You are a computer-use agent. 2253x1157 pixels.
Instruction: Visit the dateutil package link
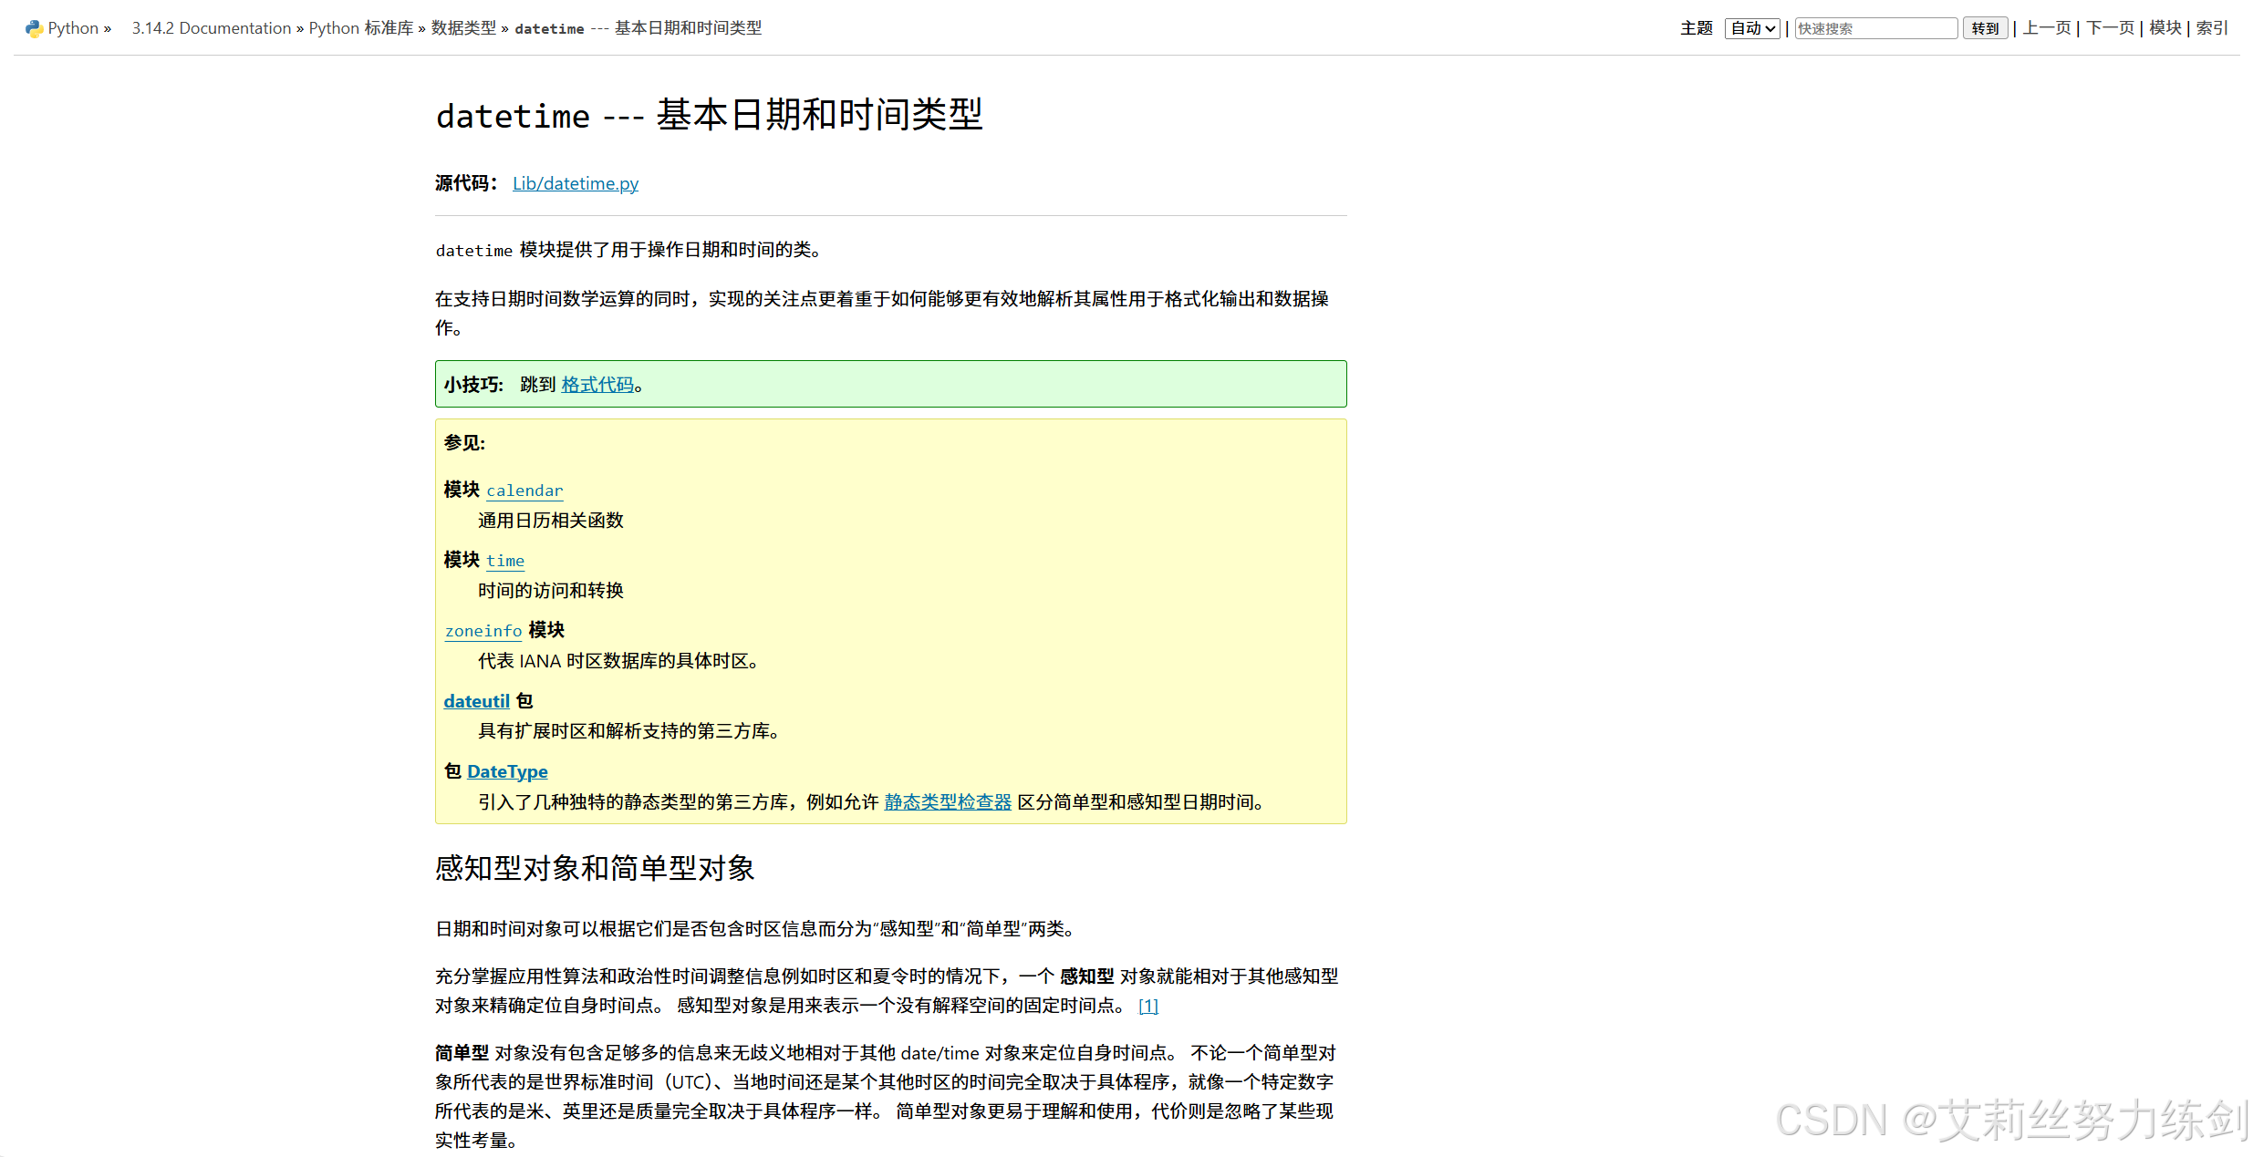[x=476, y=701]
